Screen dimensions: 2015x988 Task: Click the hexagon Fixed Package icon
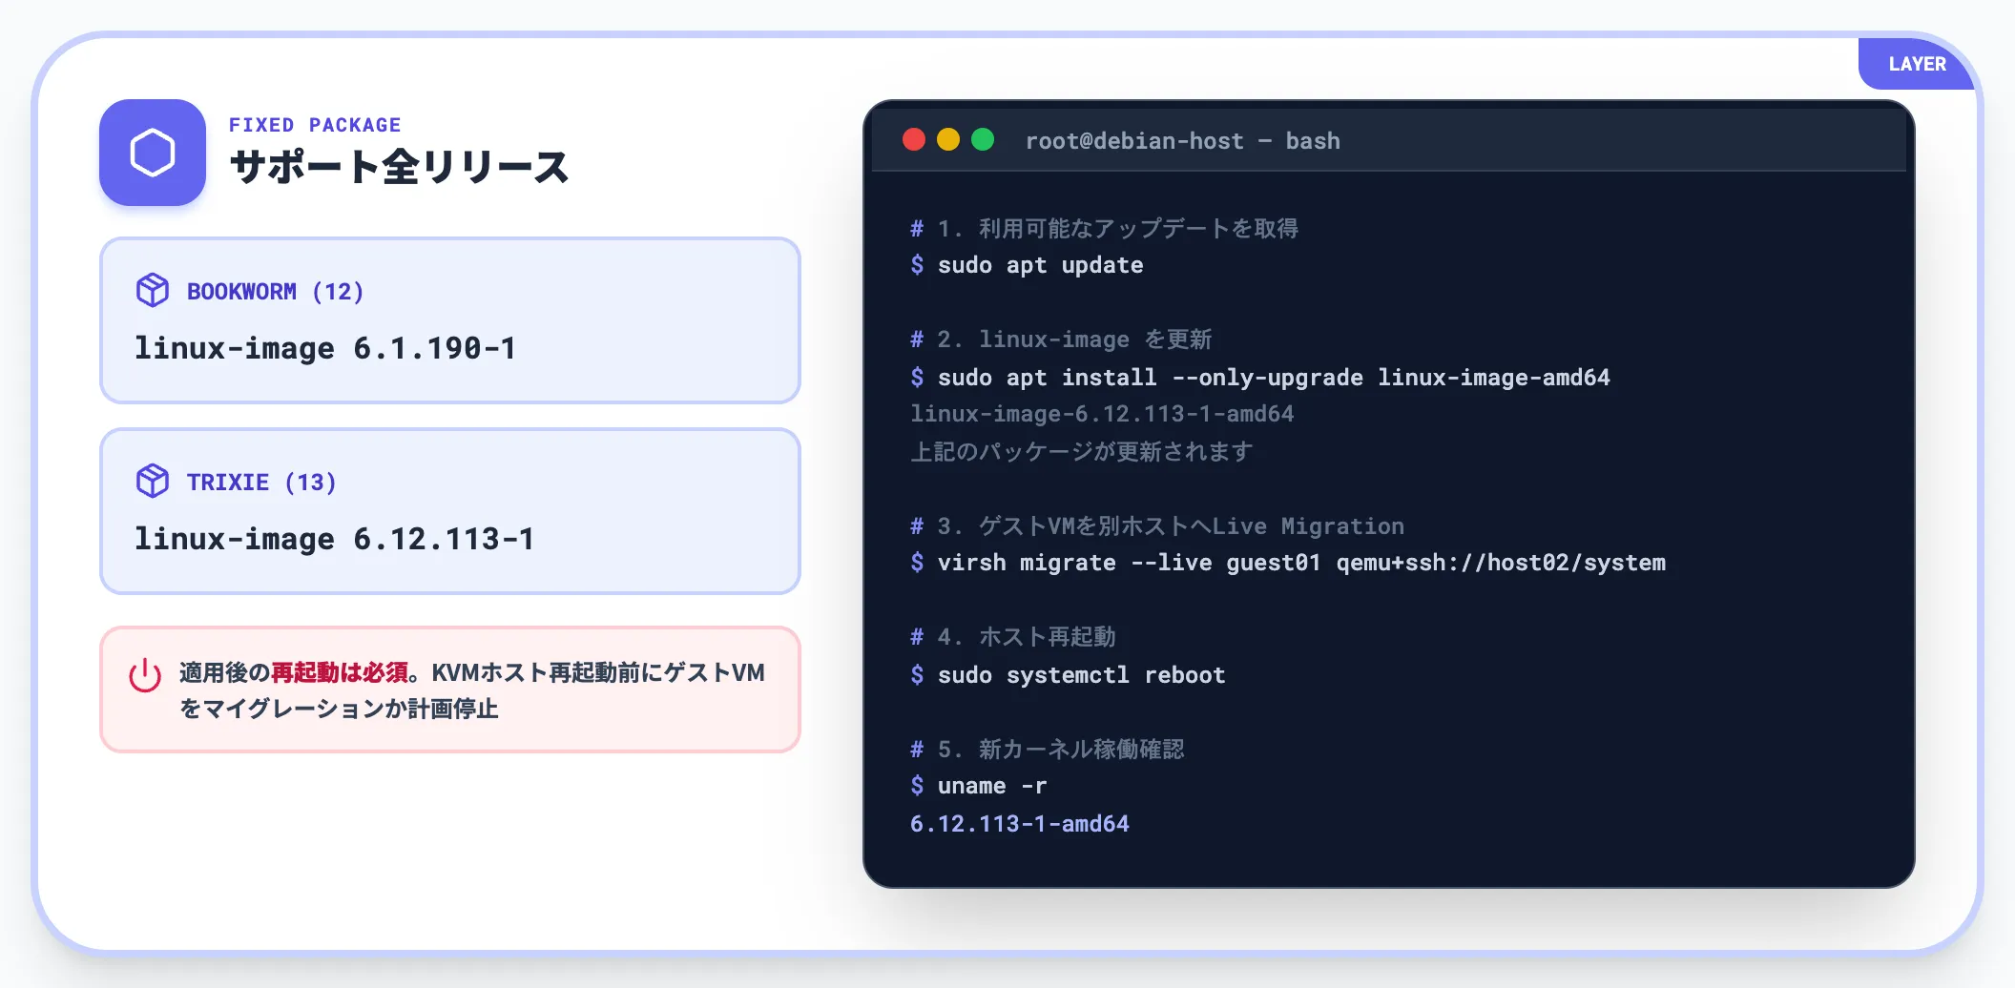tap(153, 153)
